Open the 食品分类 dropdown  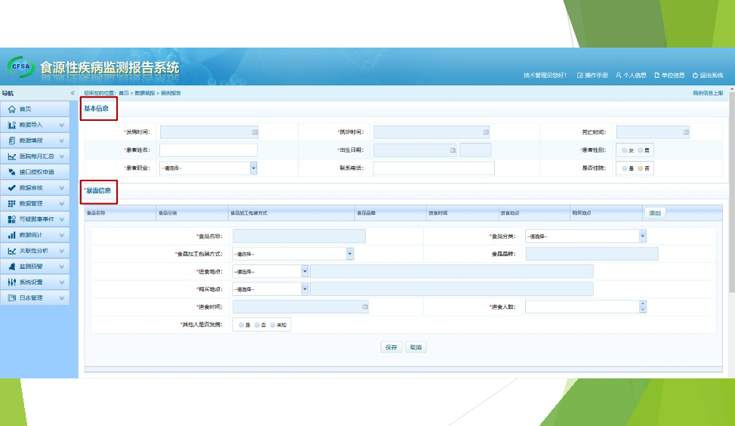tap(643, 236)
